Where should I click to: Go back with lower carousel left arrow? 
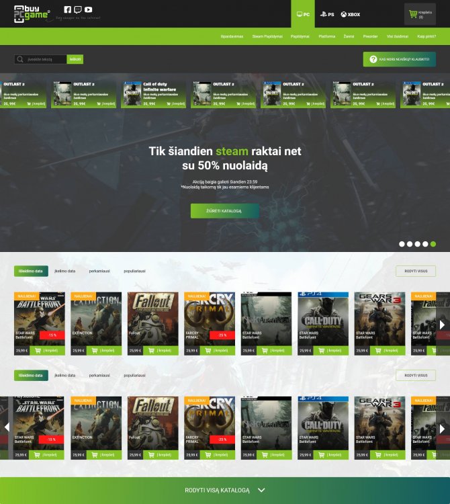click(x=7, y=427)
